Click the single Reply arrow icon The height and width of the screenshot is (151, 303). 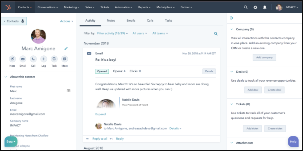click(x=111, y=139)
